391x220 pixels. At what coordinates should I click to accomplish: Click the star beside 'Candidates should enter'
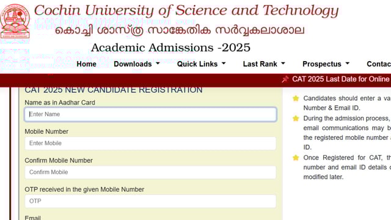pyautogui.click(x=296, y=98)
